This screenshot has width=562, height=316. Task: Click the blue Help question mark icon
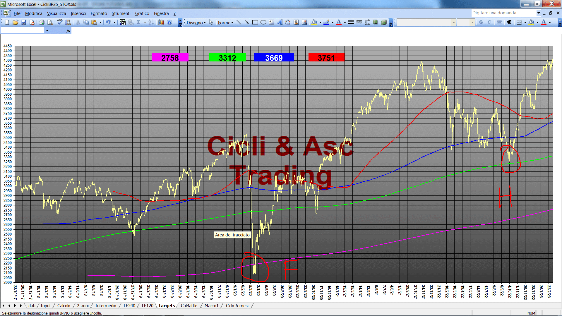(169, 22)
